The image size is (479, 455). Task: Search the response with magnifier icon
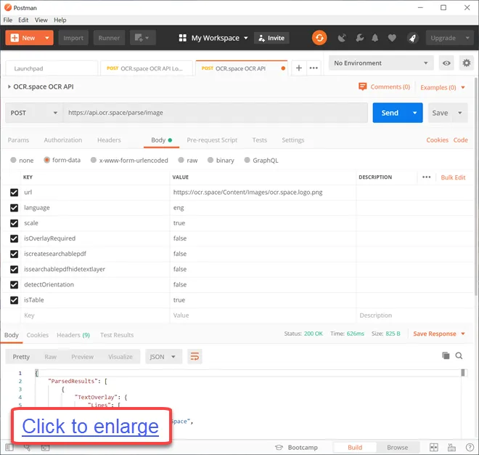(459, 355)
